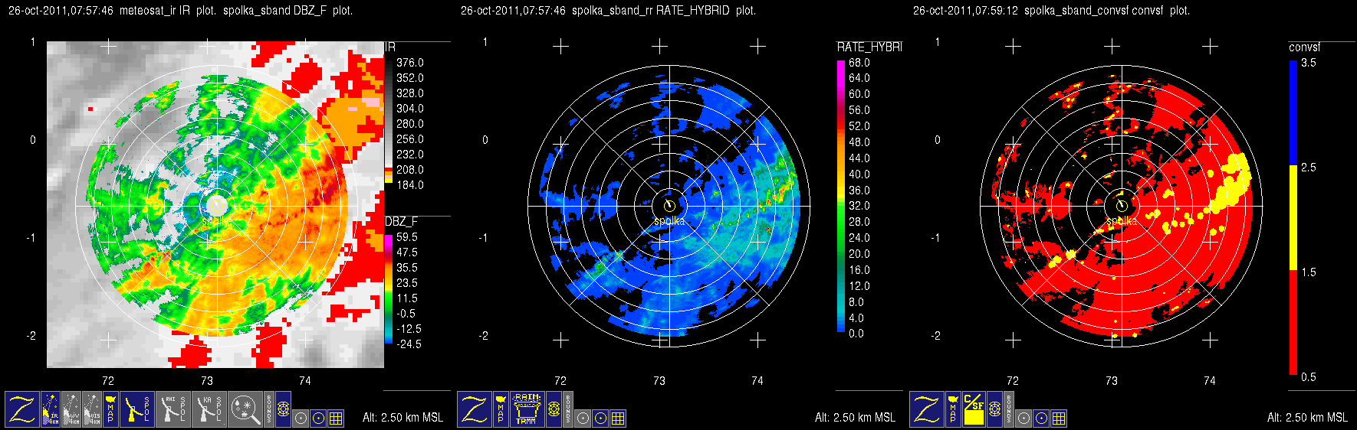Screen dimensions: 1357x430
Task: Click longitude label 74 under the convsf plot
Action: 1210,380
